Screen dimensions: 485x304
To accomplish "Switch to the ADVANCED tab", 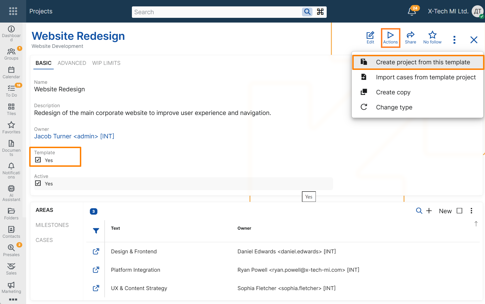I will click(72, 63).
